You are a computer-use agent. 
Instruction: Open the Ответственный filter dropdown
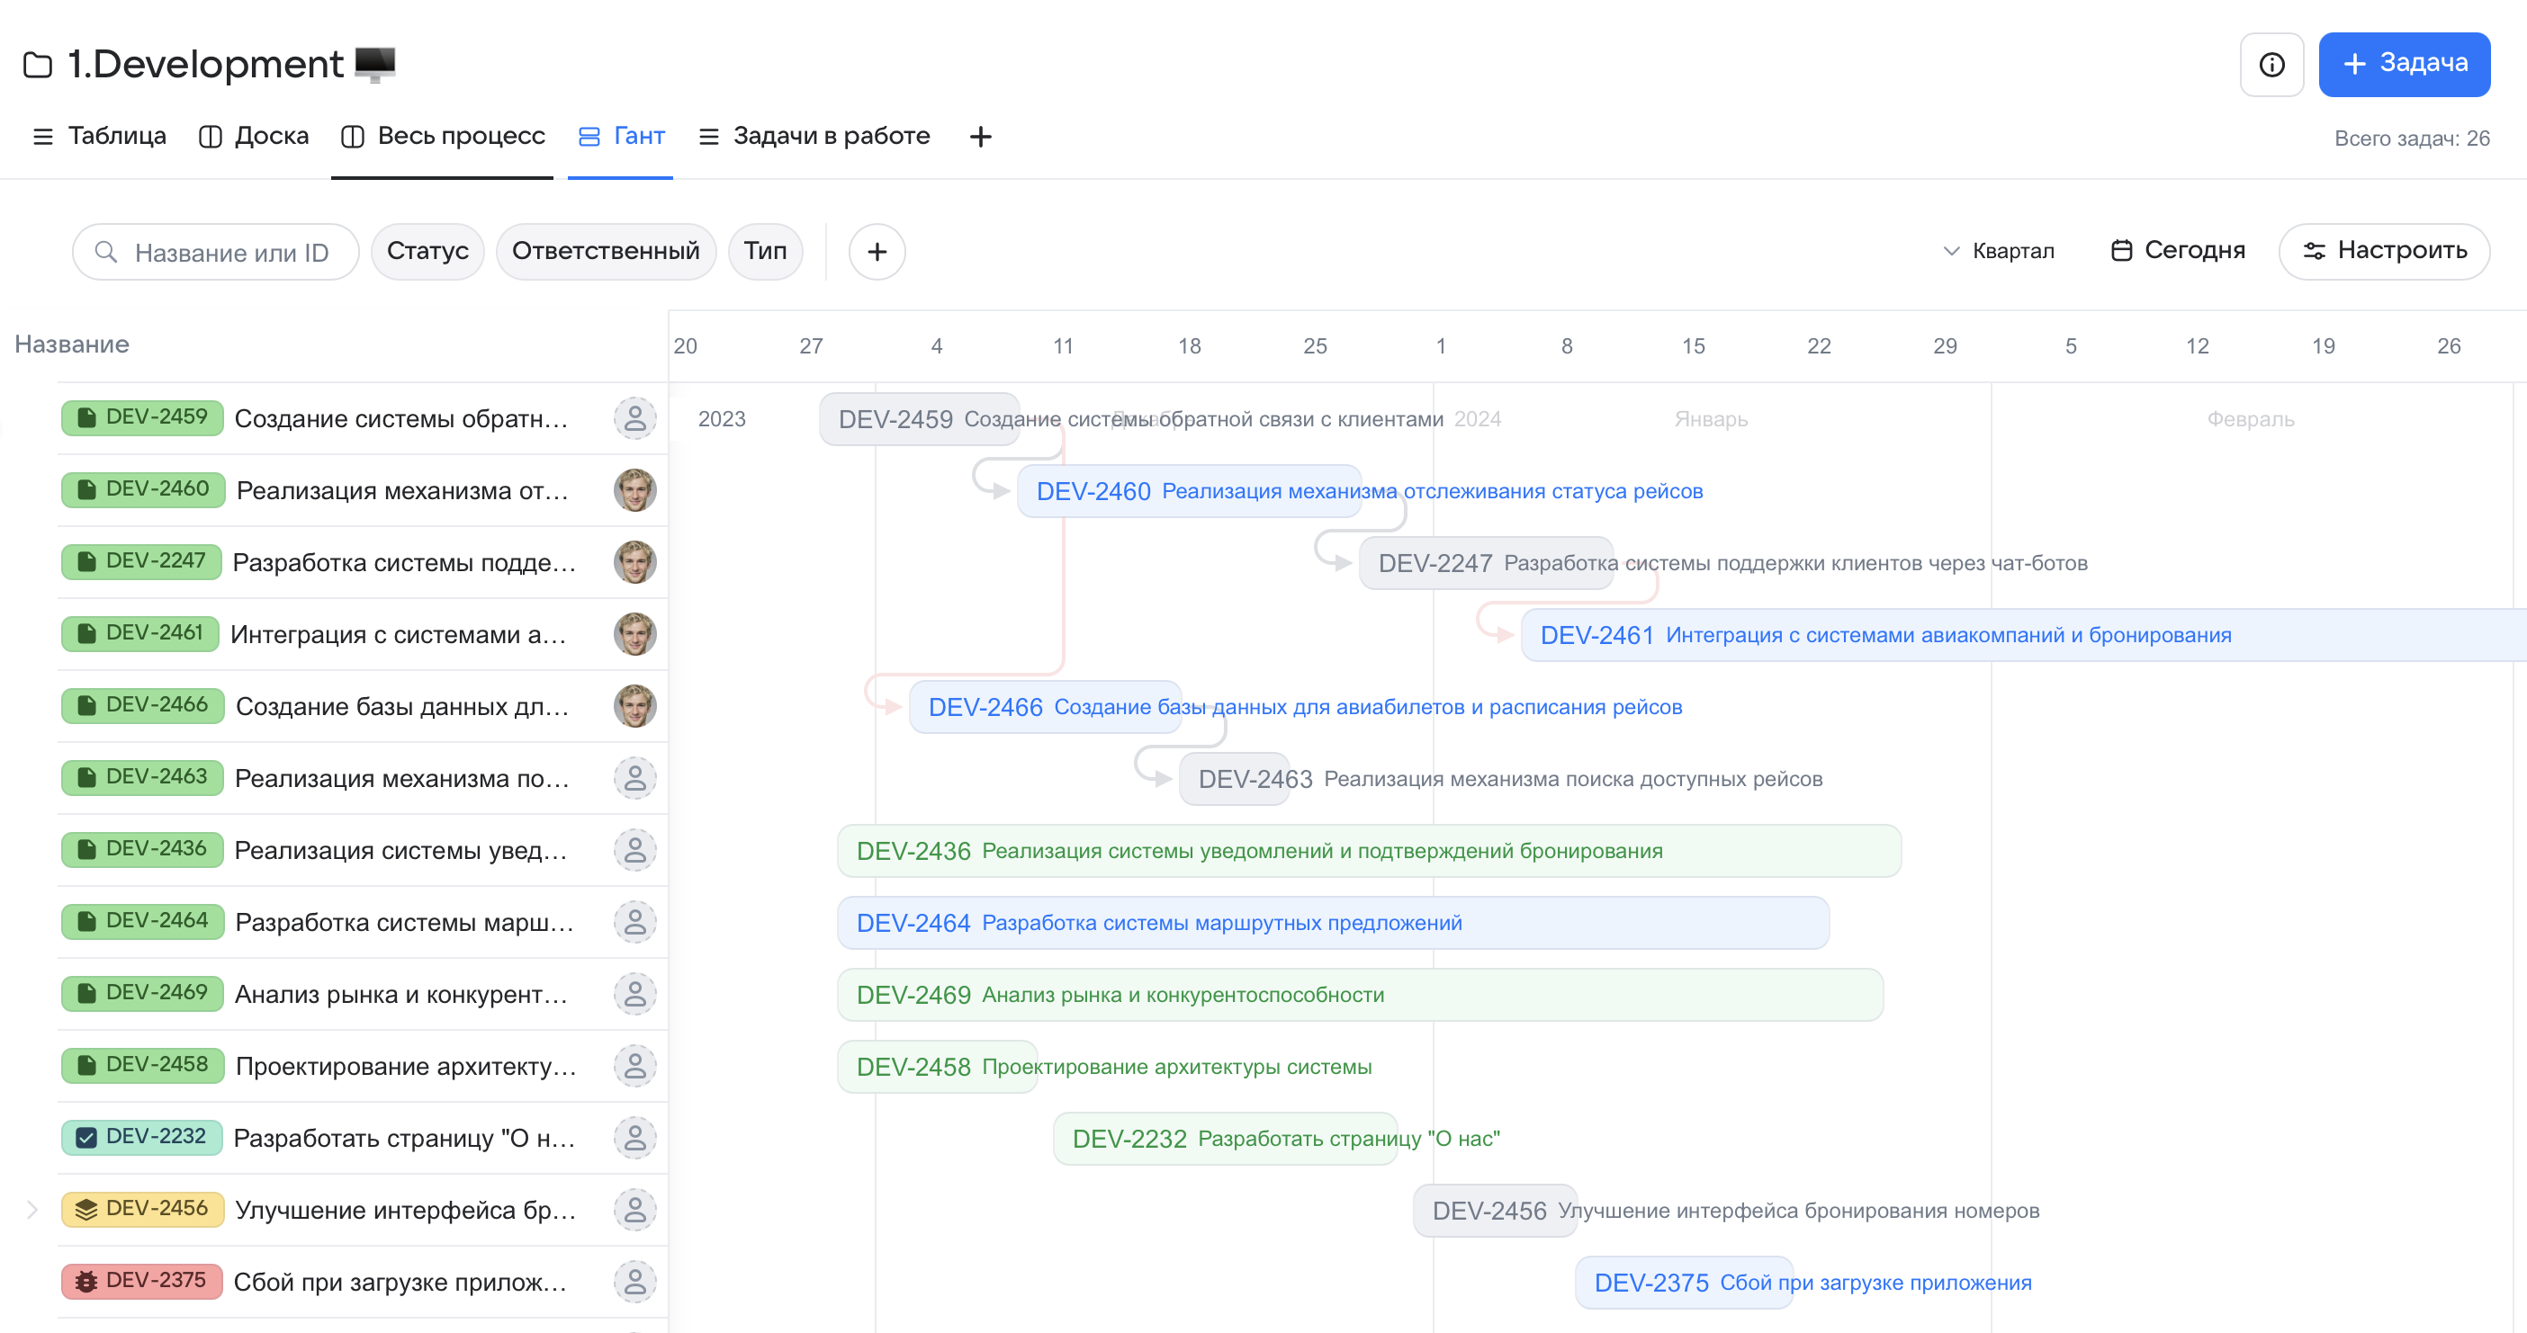pyautogui.click(x=606, y=251)
